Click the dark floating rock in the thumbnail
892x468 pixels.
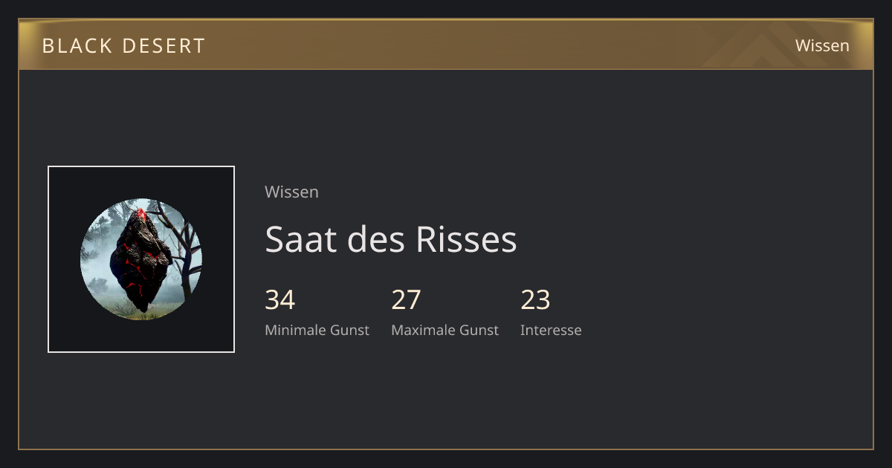point(141,260)
